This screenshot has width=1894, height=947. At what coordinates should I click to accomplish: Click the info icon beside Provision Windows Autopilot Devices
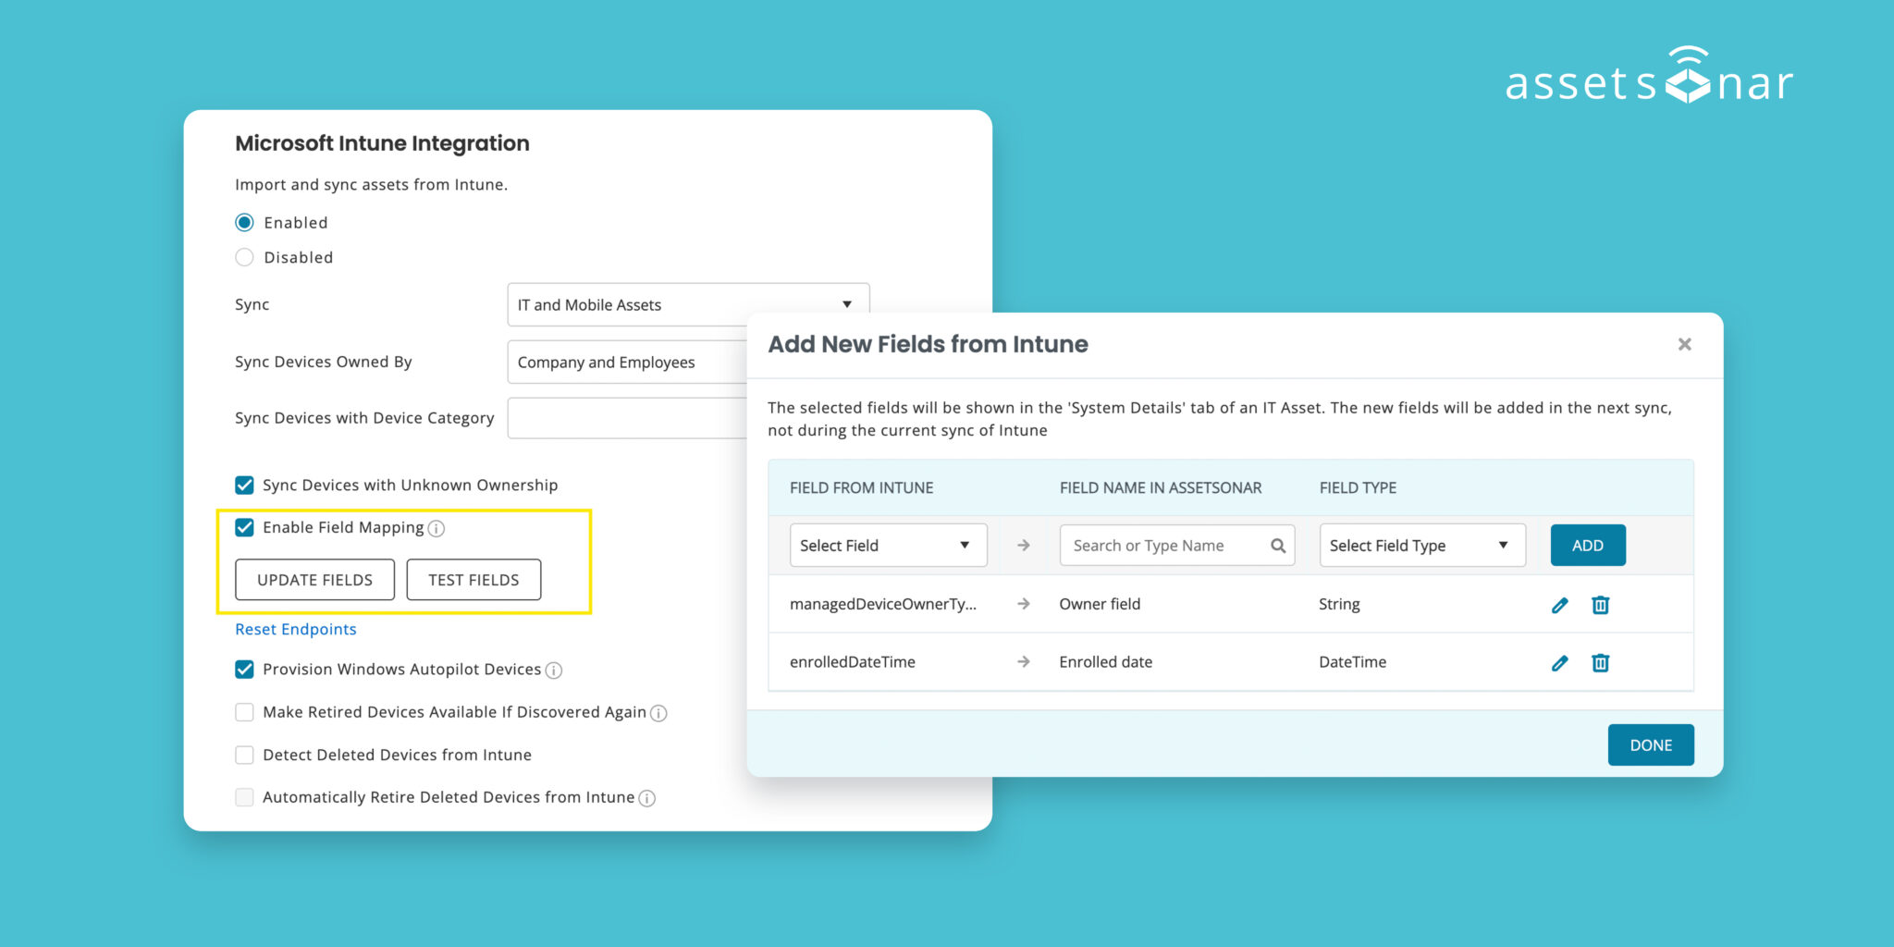click(x=552, y=670)
